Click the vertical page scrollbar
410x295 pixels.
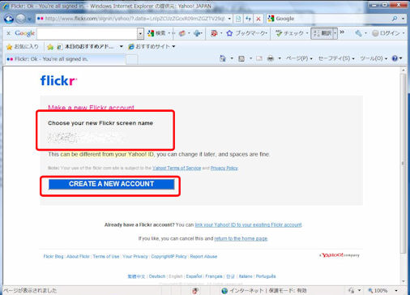404,164
